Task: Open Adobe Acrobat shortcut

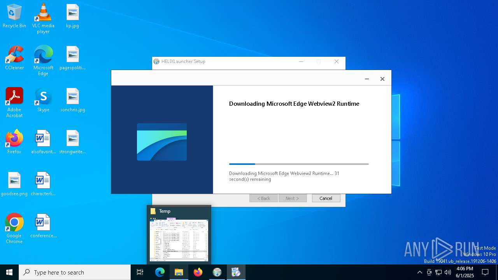Action: pos(14,103)
